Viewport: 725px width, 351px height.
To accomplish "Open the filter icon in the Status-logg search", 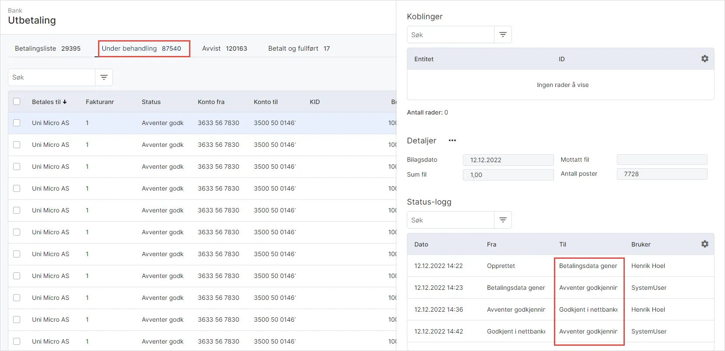I will [x=503, y=220].
